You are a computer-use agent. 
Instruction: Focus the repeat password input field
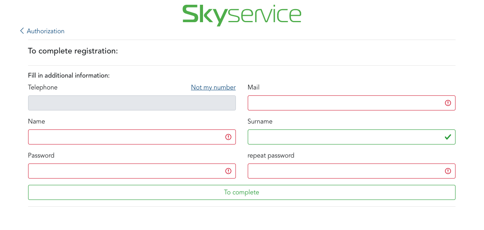[x=344, y=171]
